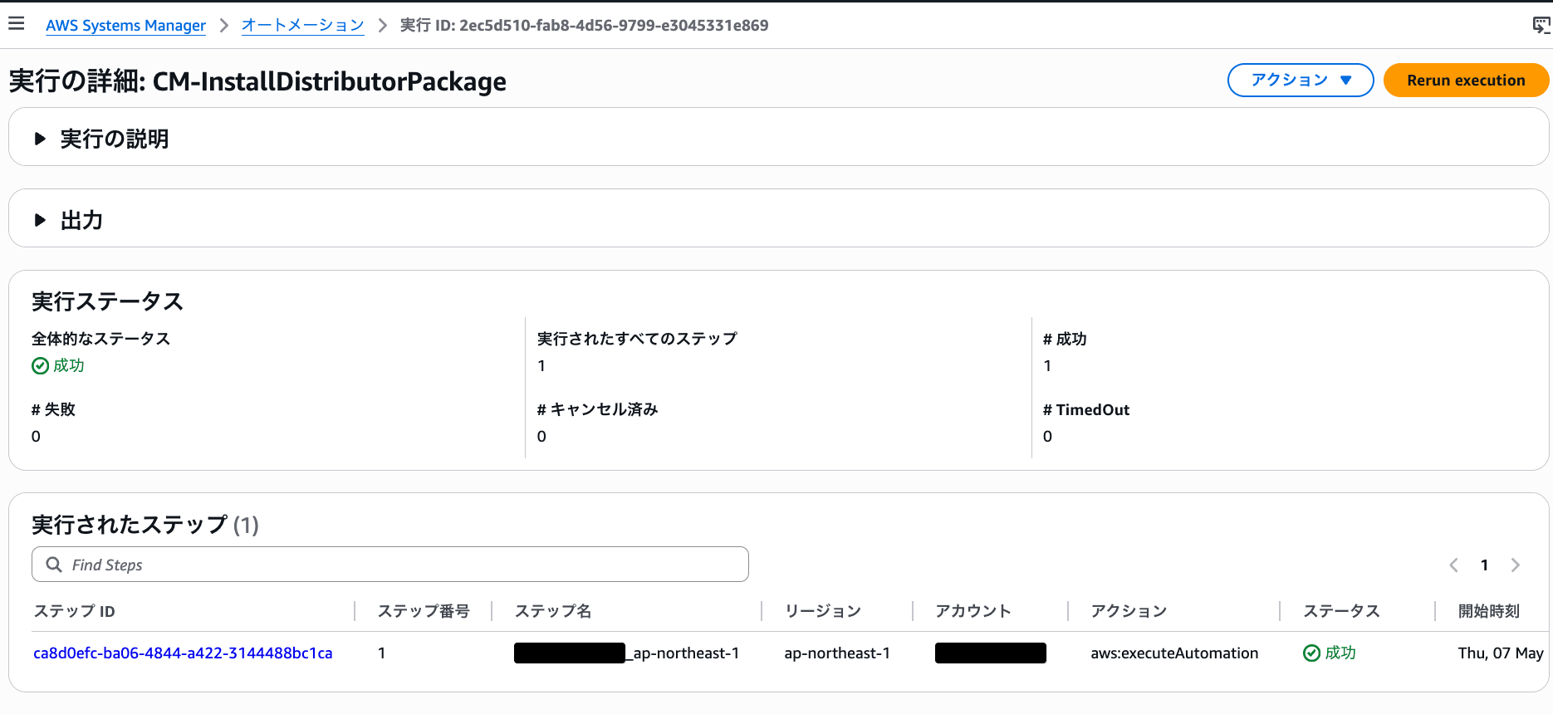Sort by ステップ ID column header
Screen dimensions: 1553x714
(74, 611)
